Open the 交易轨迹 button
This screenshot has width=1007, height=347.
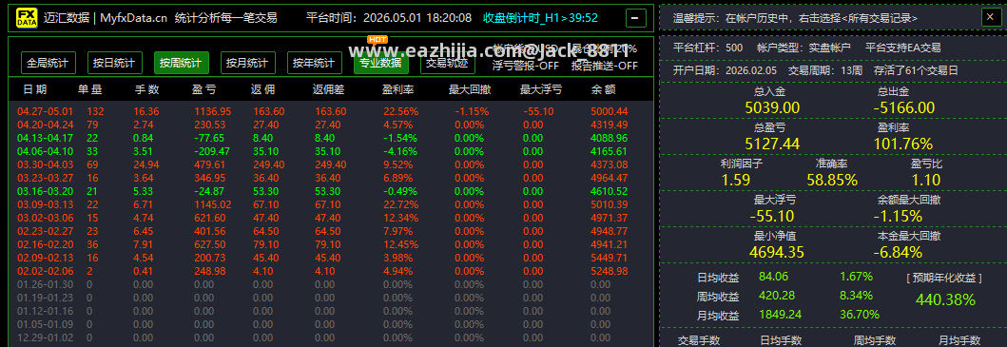coord(448,63)
